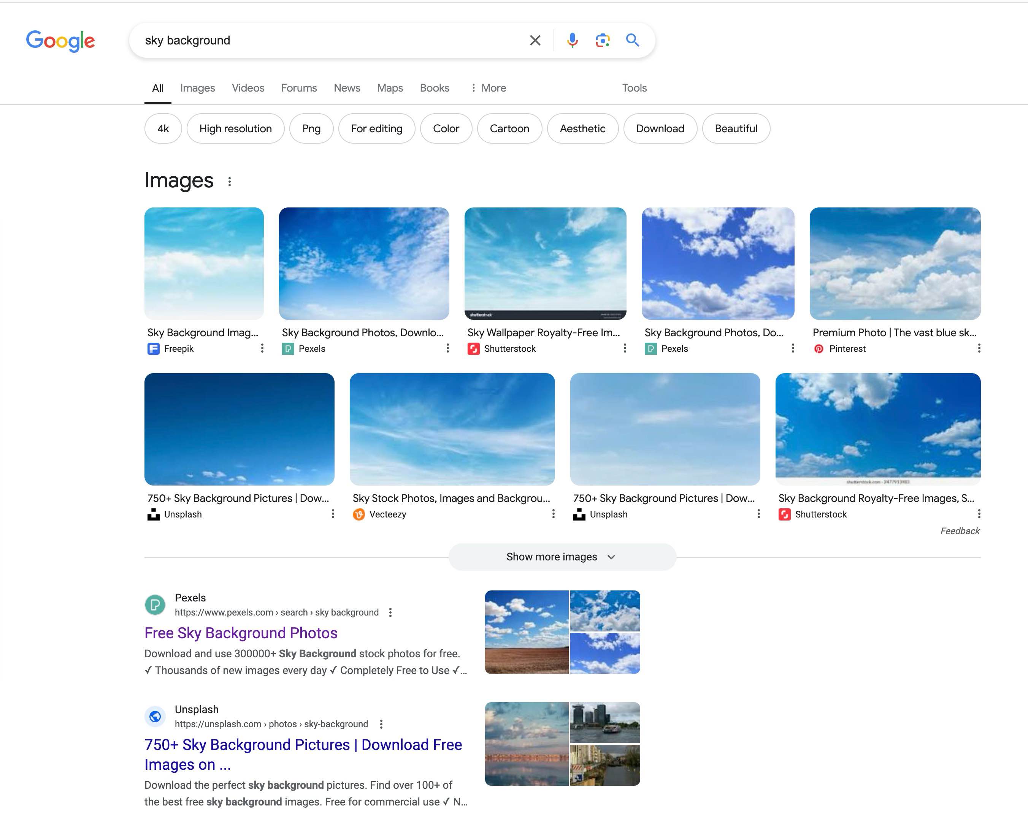
Task: Open the field landscape thumbnail beside Pexels result
Action: (527, 632)
